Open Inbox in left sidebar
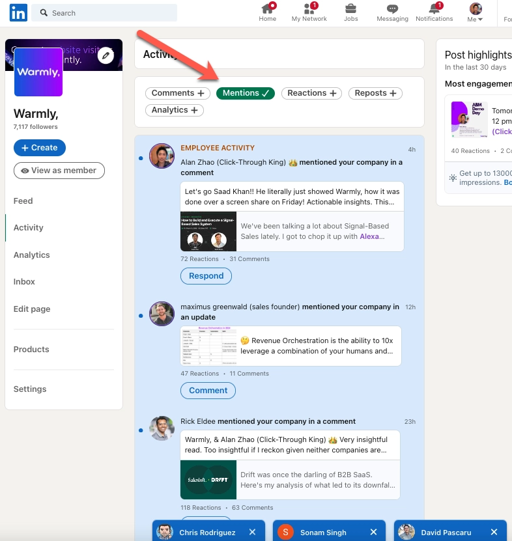This screenshot has width=512, height=541. click(x=24, y=282)
